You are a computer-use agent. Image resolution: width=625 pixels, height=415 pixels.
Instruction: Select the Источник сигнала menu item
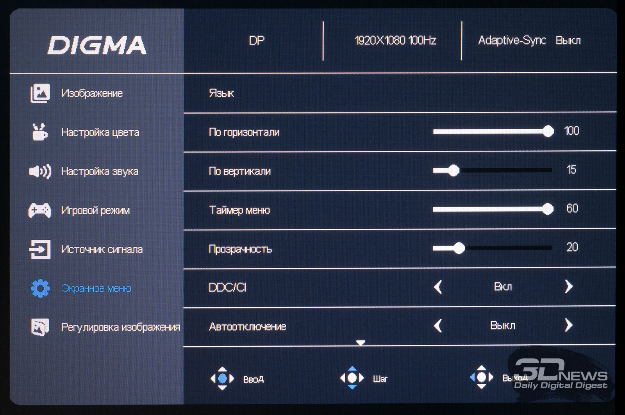[102, 249]
